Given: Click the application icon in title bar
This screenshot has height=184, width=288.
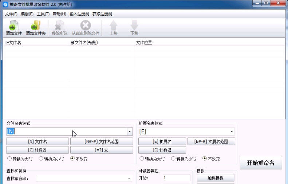Looking at the screenshot, I should [5, 4].
